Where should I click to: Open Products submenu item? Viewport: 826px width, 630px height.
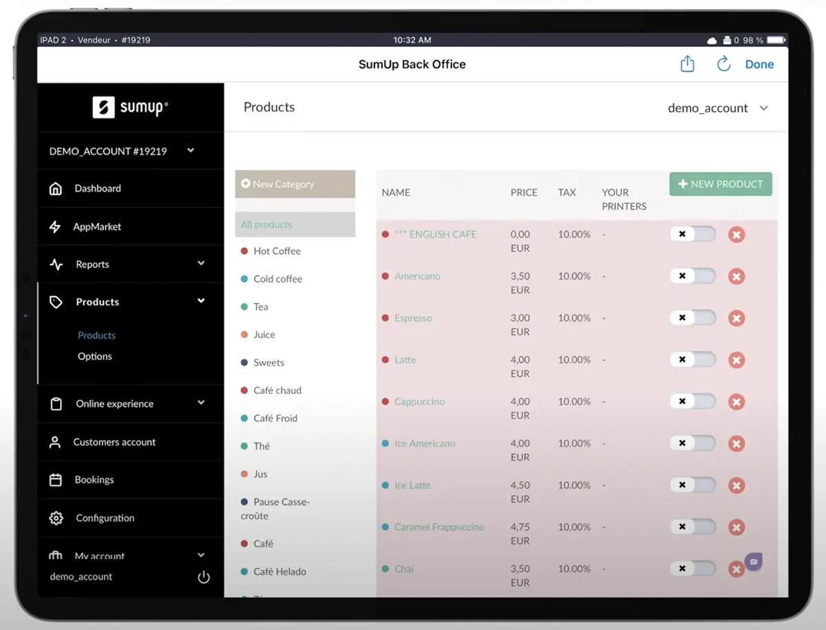[x=96, y=335]
